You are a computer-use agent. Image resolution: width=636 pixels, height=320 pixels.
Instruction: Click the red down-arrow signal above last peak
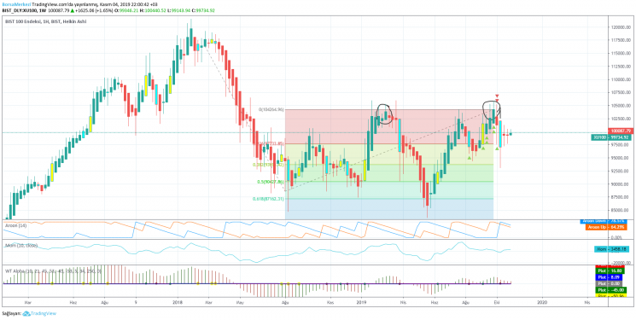pos(497,96)
